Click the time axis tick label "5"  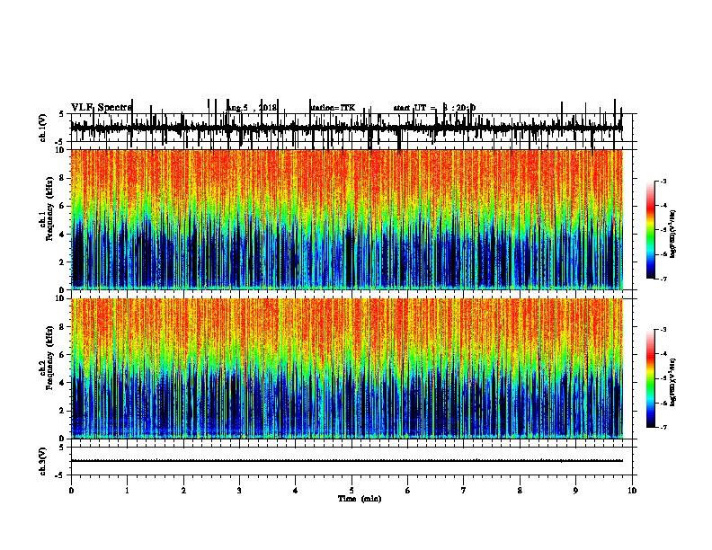(352, 491)
